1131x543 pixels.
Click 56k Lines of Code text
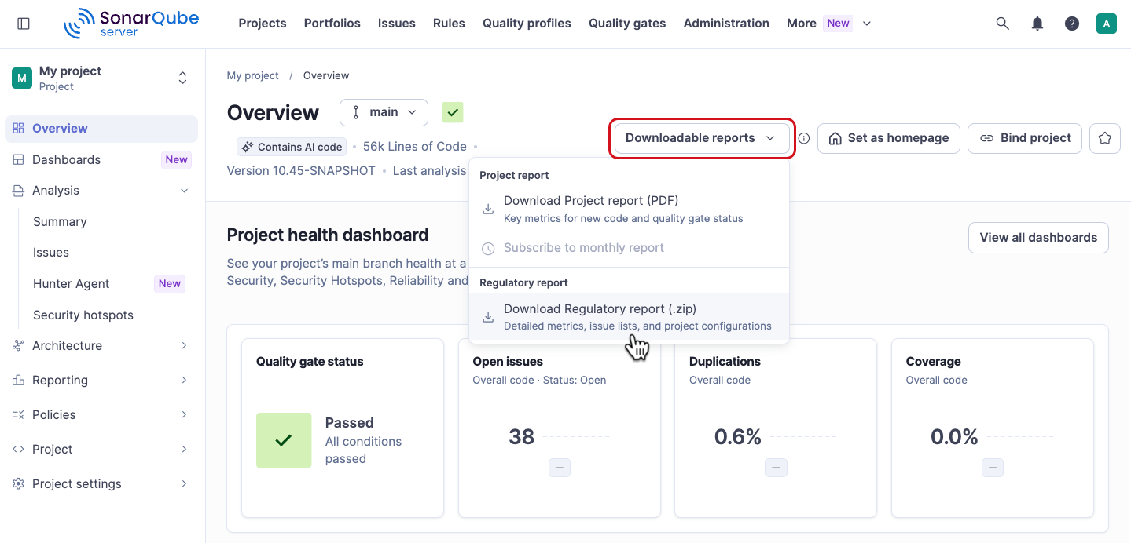click(x=415, y=147)
